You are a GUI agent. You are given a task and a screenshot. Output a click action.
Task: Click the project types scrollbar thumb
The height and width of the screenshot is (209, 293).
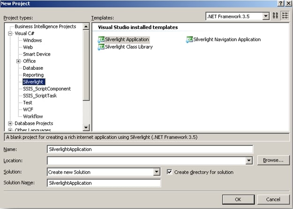point(86,65)
